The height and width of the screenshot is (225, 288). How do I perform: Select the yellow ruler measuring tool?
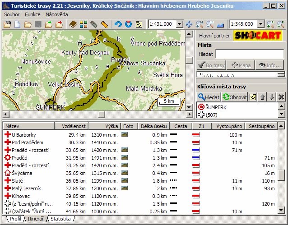coord(105,24)
